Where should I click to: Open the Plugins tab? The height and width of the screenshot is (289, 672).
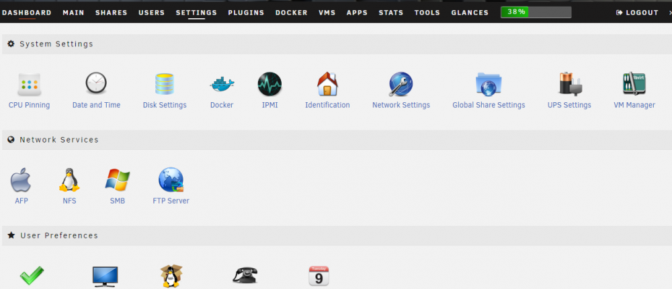tap(246, 13)
